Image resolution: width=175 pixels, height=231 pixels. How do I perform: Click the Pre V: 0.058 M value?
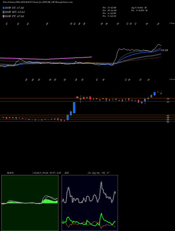click(140, 10)
